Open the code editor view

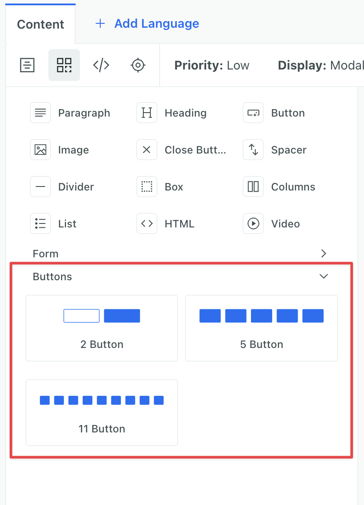(x=101, y=65)
